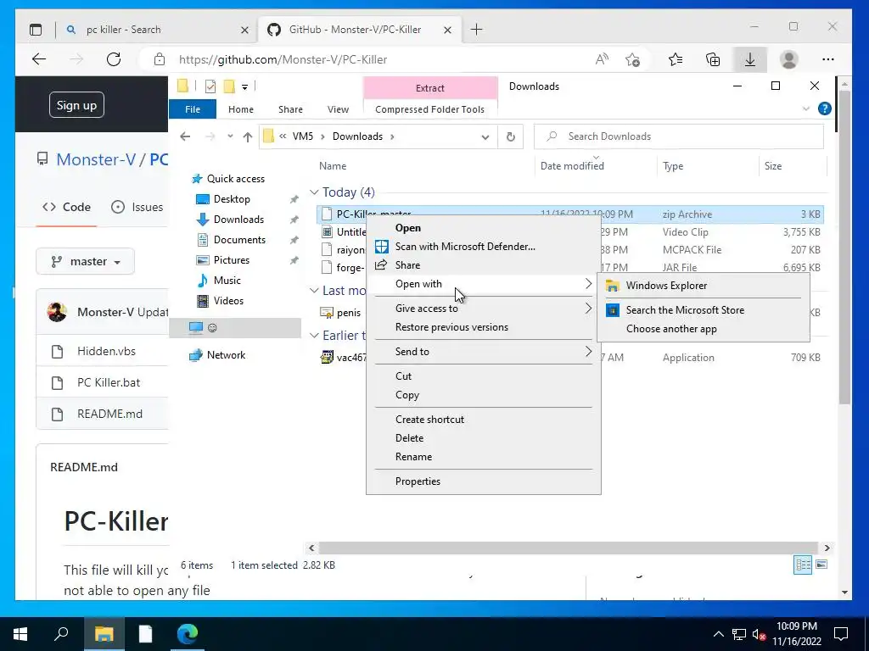The image size is (869, 651).
Task: Expand the Explorer ribbon chevron
Action: pos(806,109)
